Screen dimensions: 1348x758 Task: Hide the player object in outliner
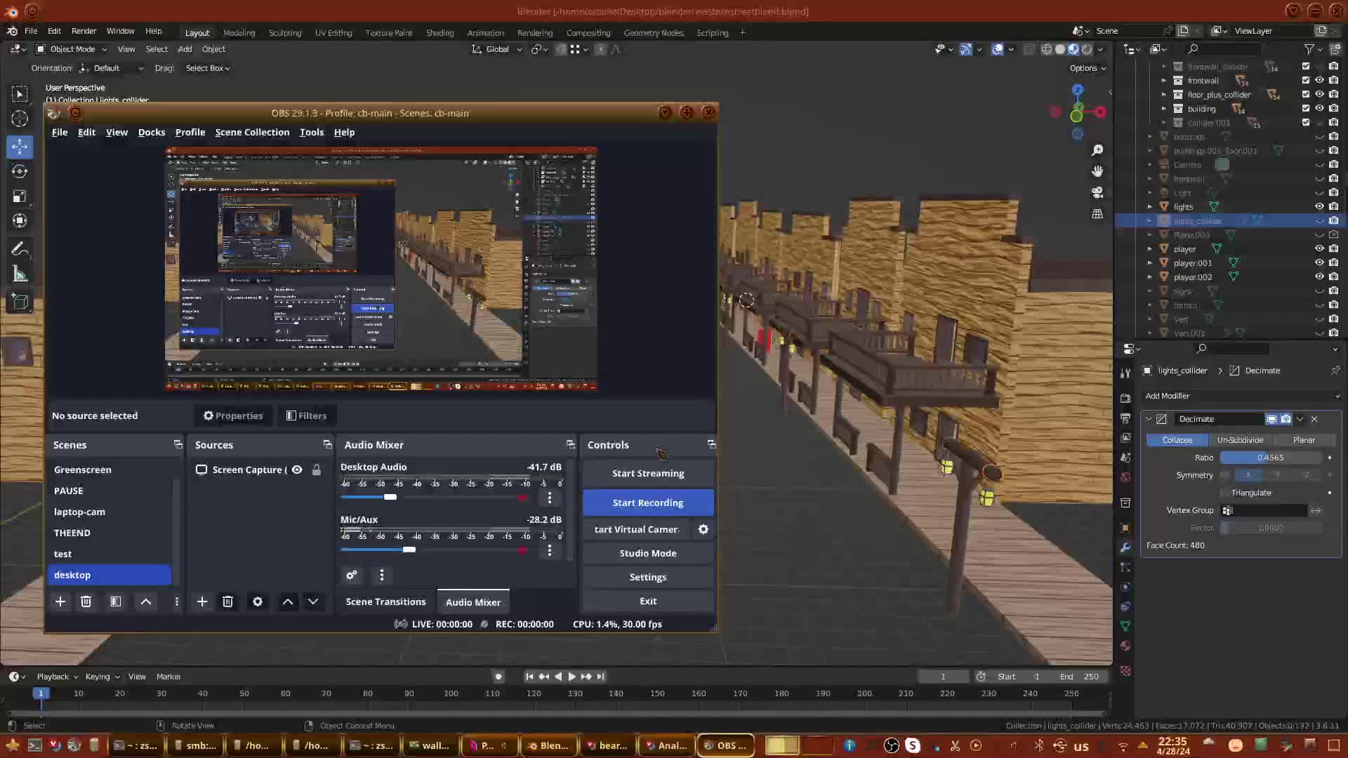pyautogui.click(x=1319, y=248)
